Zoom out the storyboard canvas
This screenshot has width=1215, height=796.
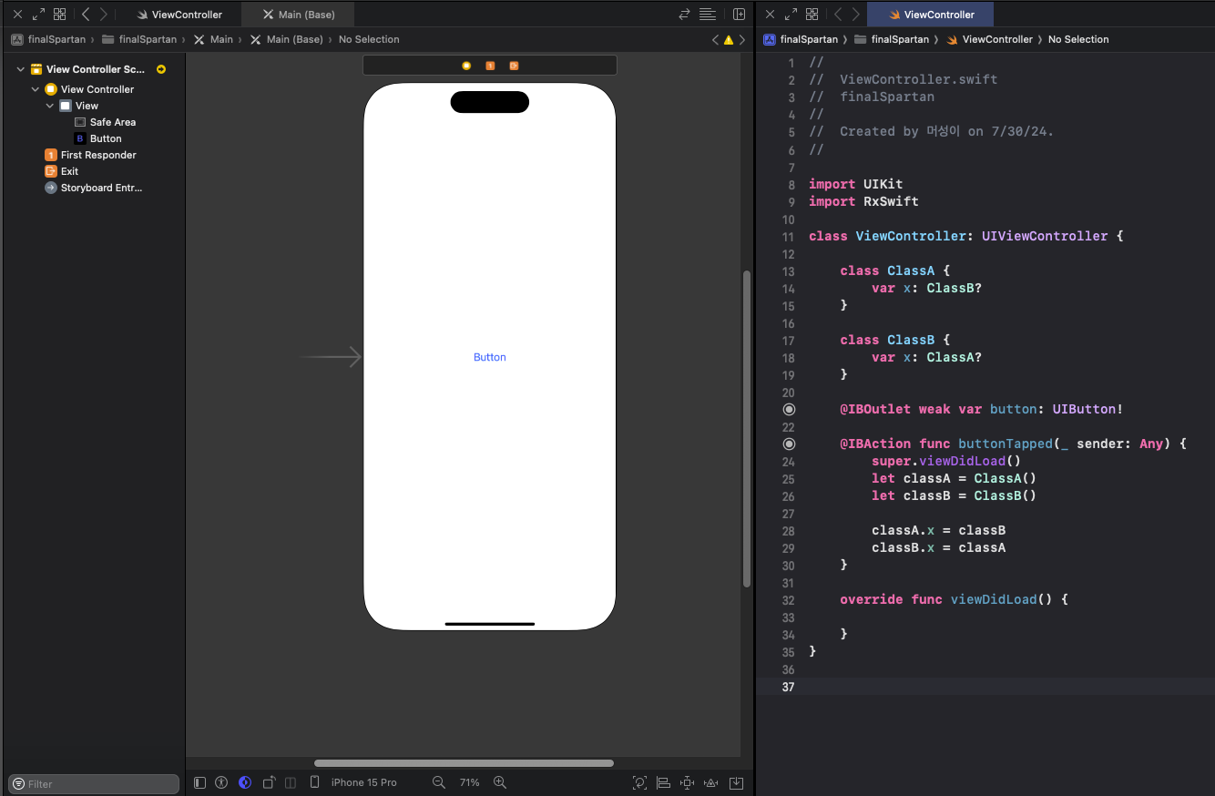pos(439,782)
